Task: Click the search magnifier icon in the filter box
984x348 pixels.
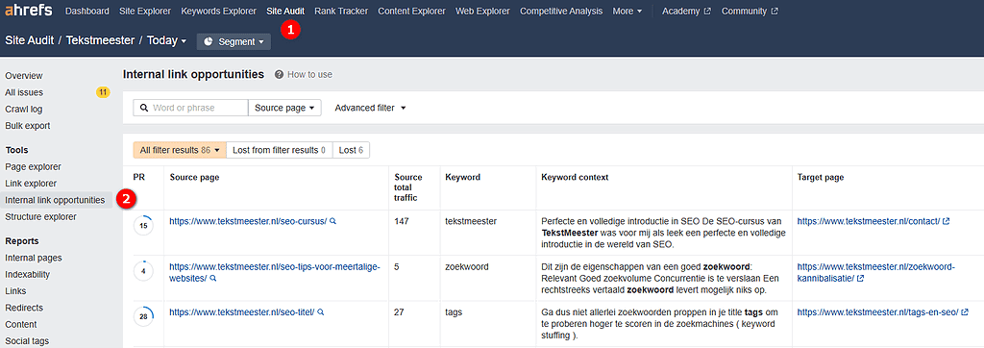Action: (x=144, y=108)
